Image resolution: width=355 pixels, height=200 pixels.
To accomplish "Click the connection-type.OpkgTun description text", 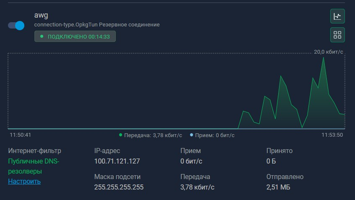I will 97,25.
